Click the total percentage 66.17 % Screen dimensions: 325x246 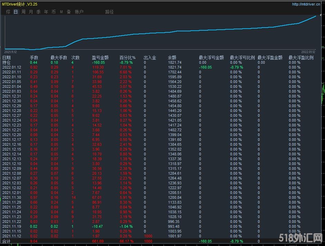pyautogui.click(x=126, y=241)
